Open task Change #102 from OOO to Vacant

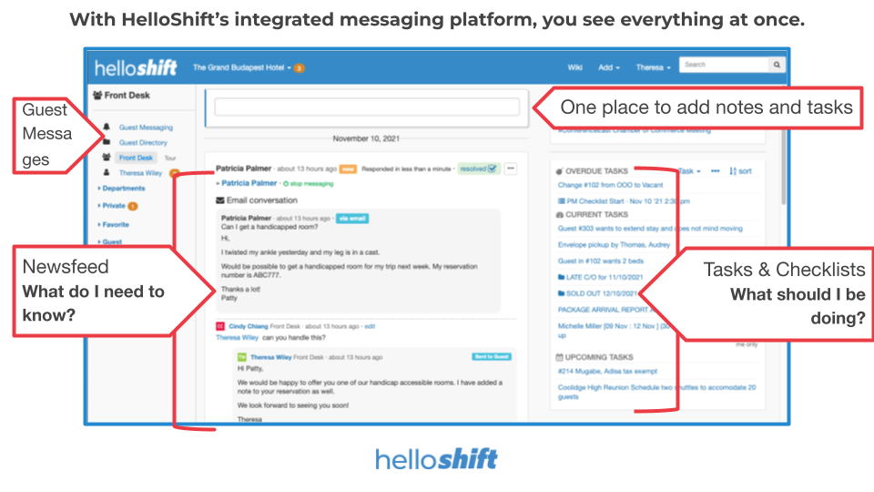(610, 185)
